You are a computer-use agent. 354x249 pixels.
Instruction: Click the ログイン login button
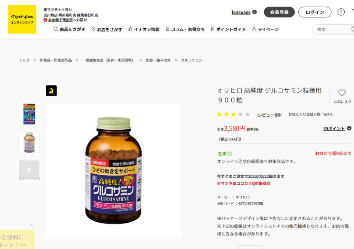315,12
